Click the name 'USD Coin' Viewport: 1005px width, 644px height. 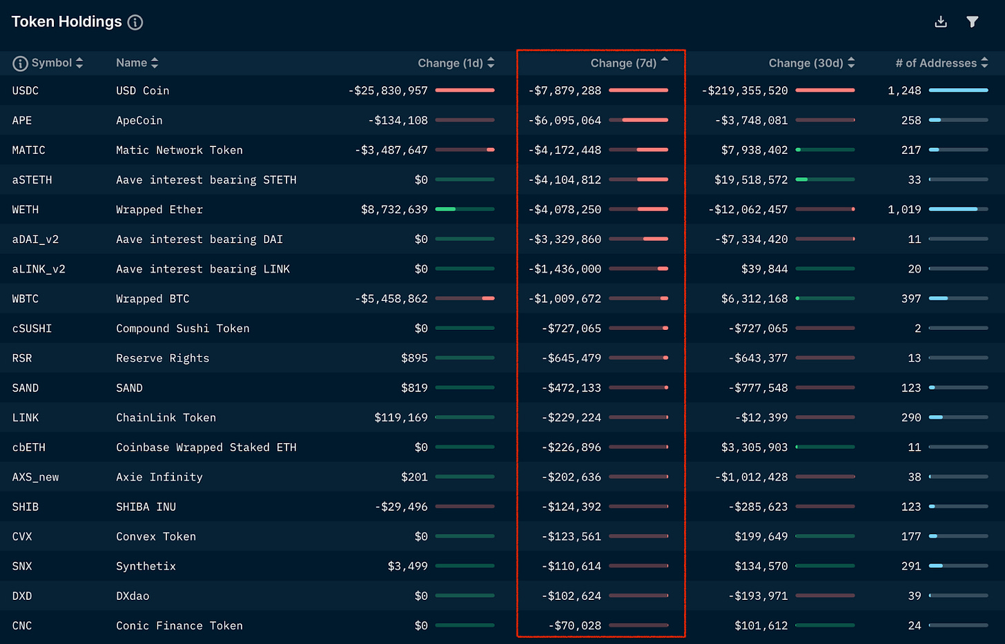point(143,90)
